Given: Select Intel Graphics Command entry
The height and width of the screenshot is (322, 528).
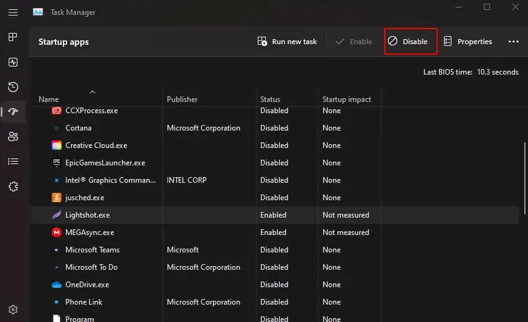Looking at the screenshot, I should (275, 180).
